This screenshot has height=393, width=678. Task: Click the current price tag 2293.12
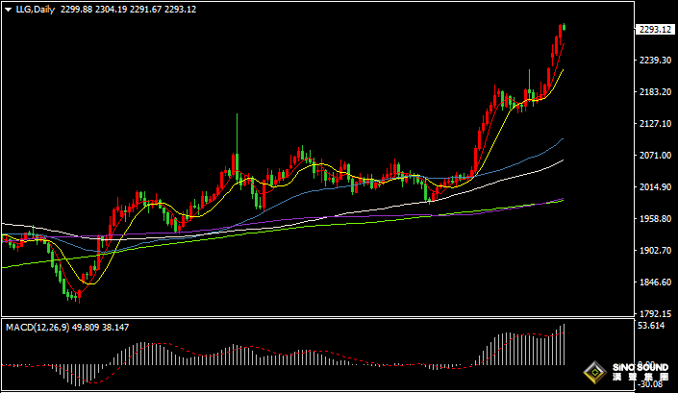pyautogui.click(x=654, y=29)
